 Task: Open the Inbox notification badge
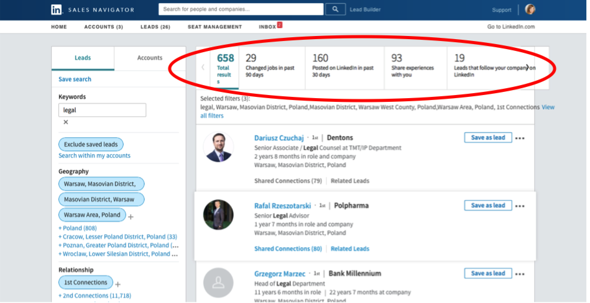[x=280, y=24]
